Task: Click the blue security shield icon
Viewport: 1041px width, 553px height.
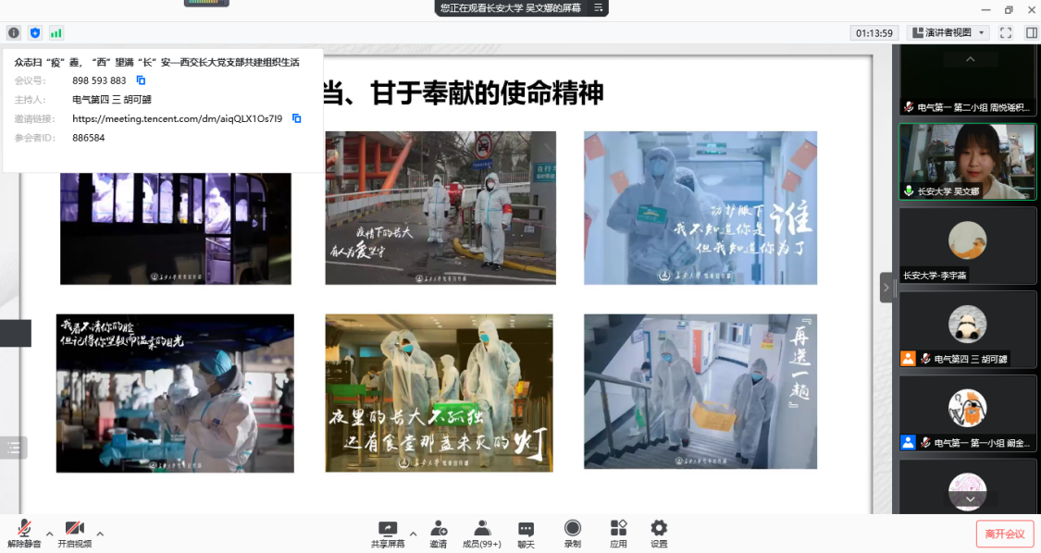Action: tap(35, 32)
